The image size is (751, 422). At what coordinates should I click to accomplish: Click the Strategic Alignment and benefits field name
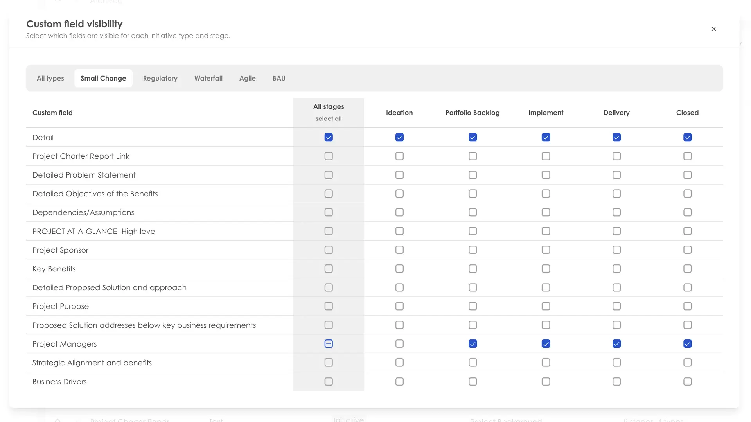92,363
